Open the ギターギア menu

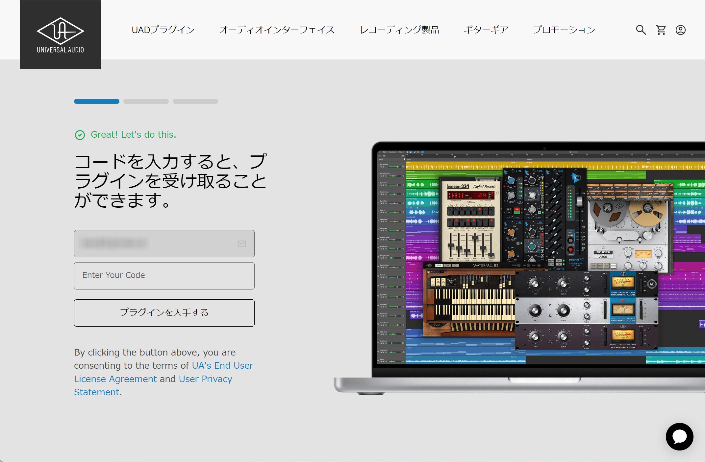tap(486, 30)
